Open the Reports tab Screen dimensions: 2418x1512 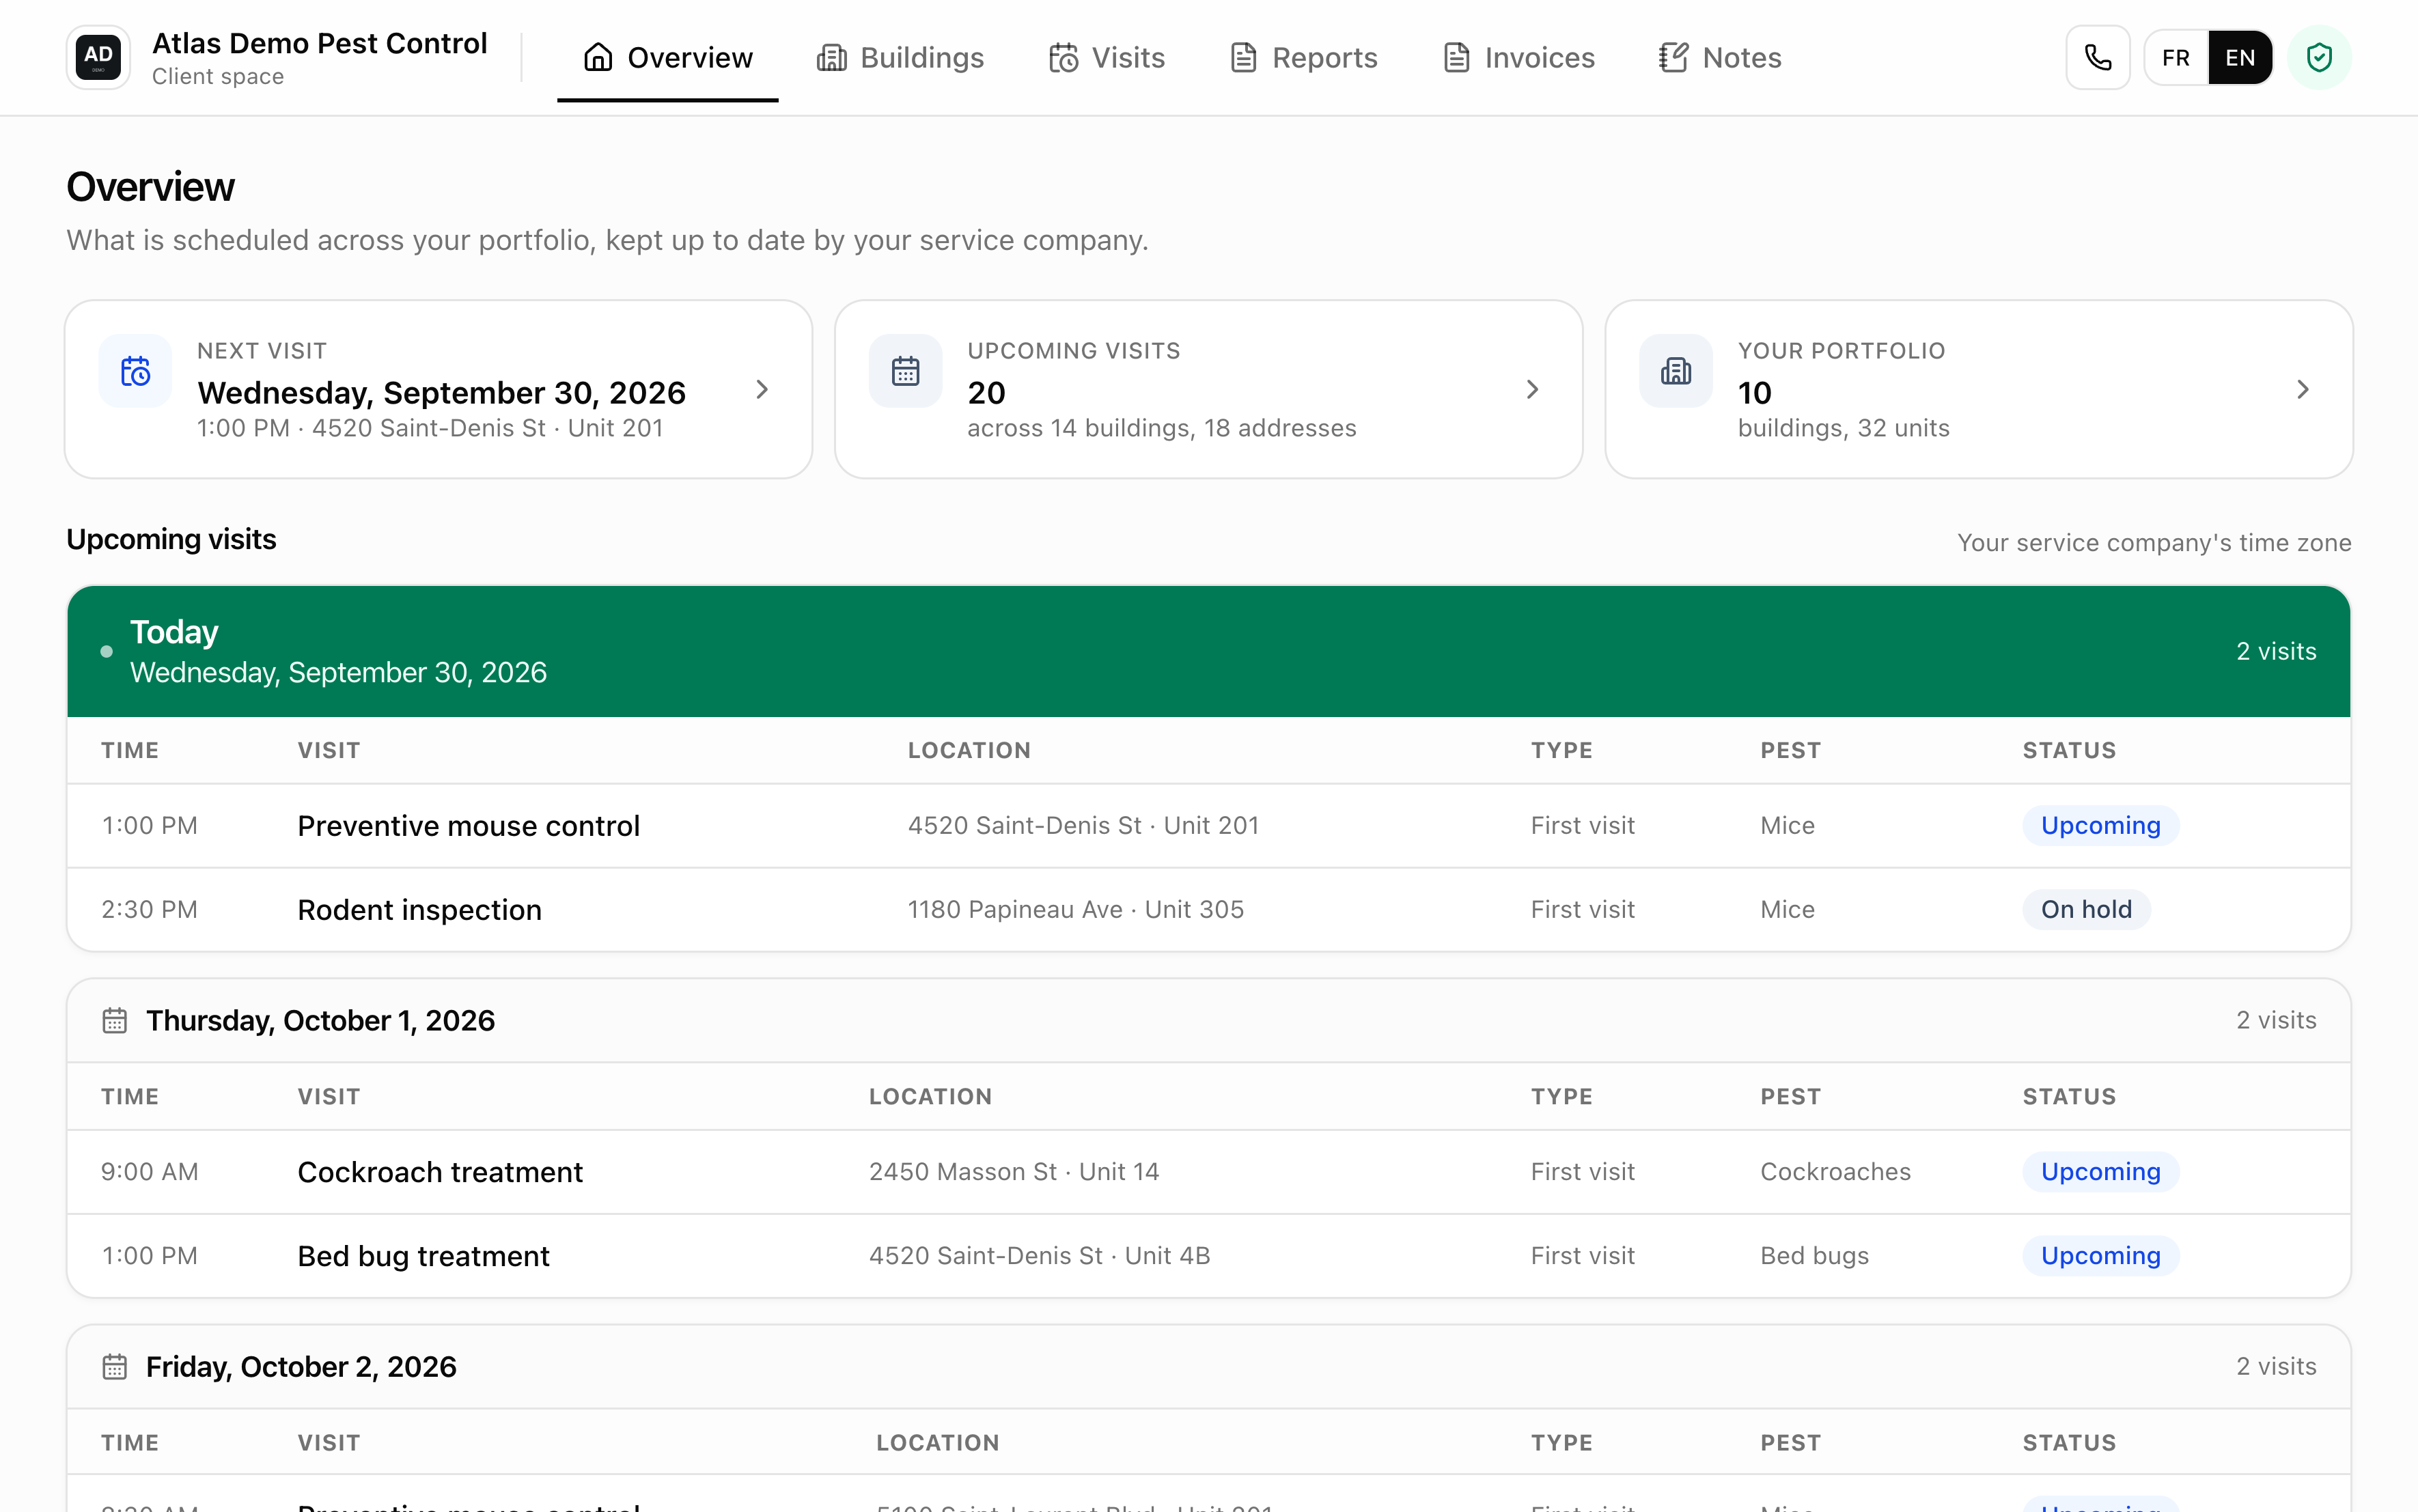coord(1304,58)
